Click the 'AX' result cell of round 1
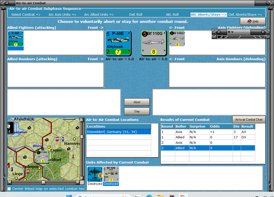274x197 pixels. click(248, 132)
